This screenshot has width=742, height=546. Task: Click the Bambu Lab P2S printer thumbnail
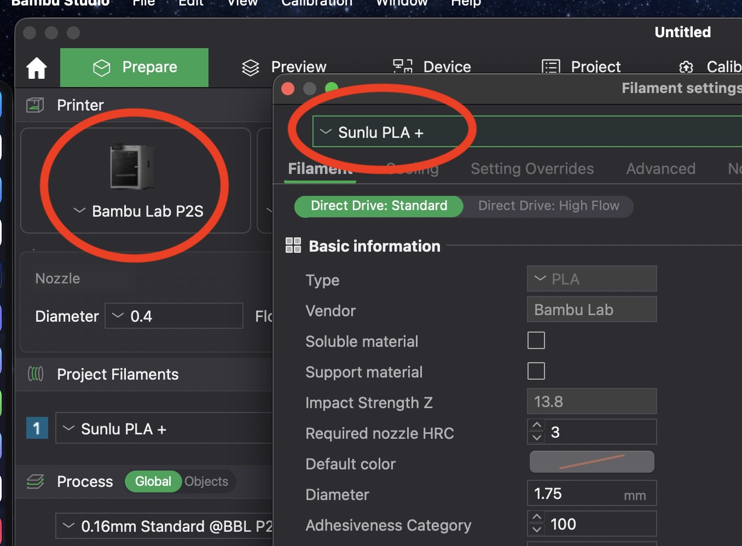tap(132, 167)
